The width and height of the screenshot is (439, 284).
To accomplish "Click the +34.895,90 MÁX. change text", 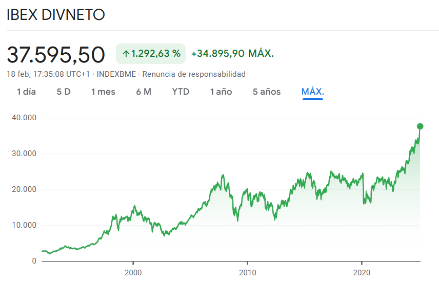I will click(x=232, y=53).
